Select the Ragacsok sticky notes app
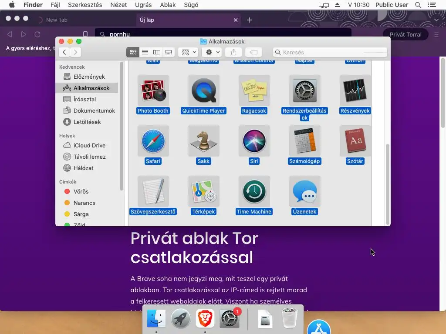The image size is (446, 334). coord(254,90)
